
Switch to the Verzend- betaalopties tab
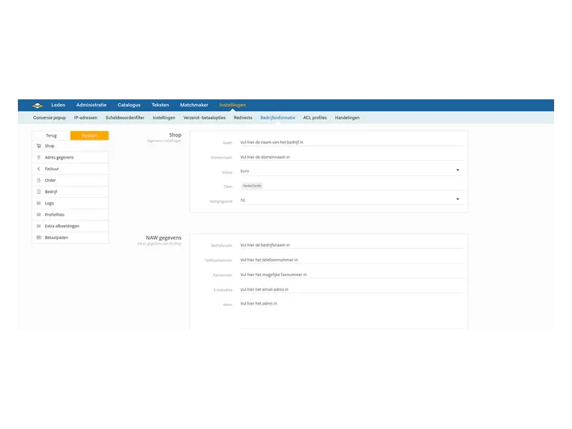click(x=204, y=118)
